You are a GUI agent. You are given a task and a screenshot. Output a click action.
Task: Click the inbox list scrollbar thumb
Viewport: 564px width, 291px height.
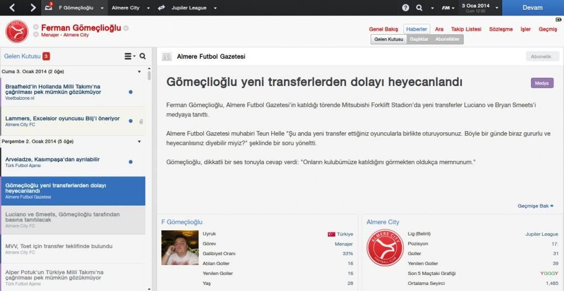pyautogui.click(x=149, y=76)
